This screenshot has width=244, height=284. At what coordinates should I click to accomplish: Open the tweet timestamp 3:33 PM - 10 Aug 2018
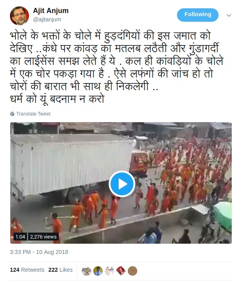[39, 252]
